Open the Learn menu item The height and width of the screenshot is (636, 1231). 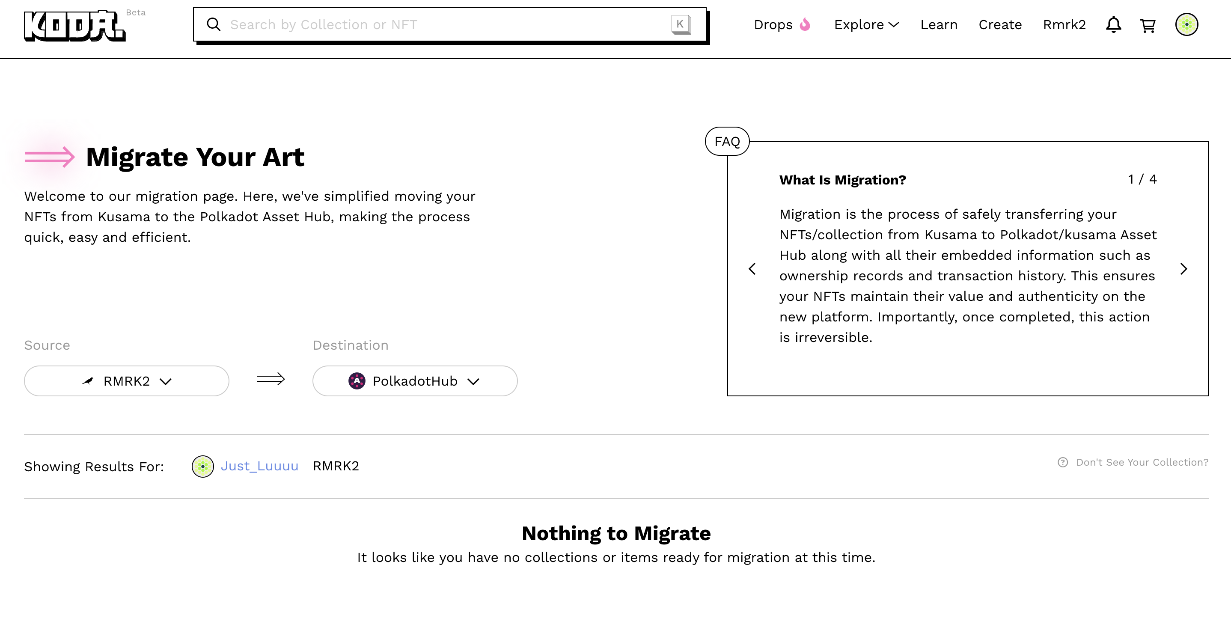click(x=939, y=24)
